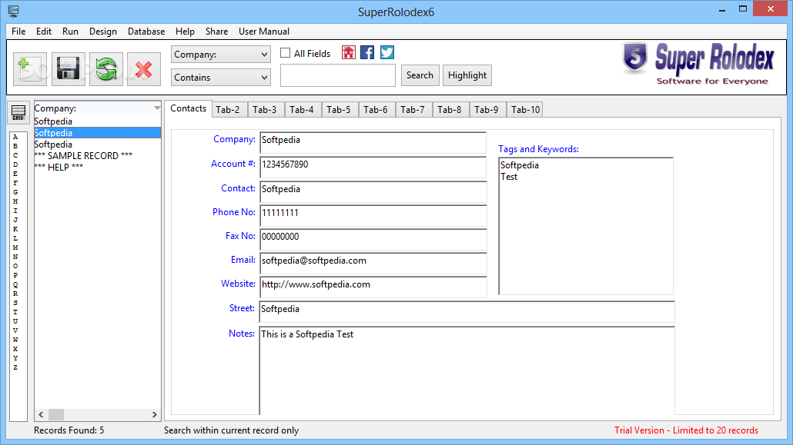Click in the Account # field

click(x=373, y=167)
